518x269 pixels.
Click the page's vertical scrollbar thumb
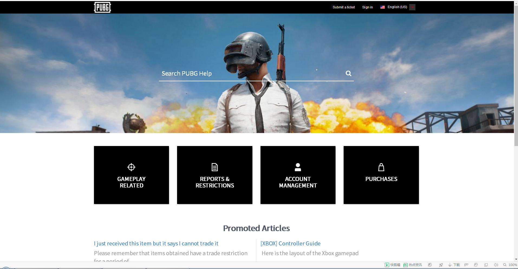(516, 76)
